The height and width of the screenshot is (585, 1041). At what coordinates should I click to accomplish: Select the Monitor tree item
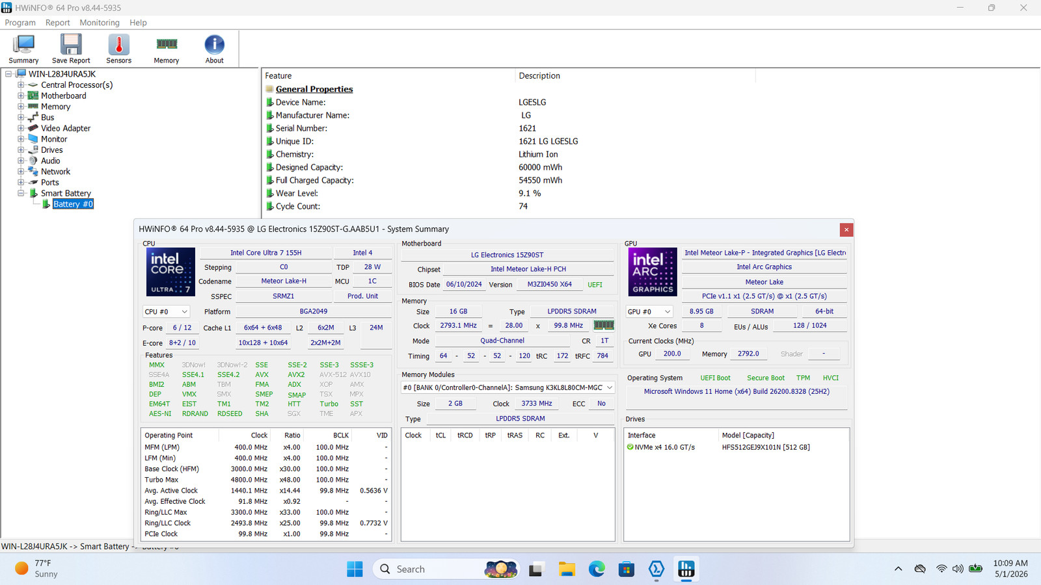pos(54,139)
